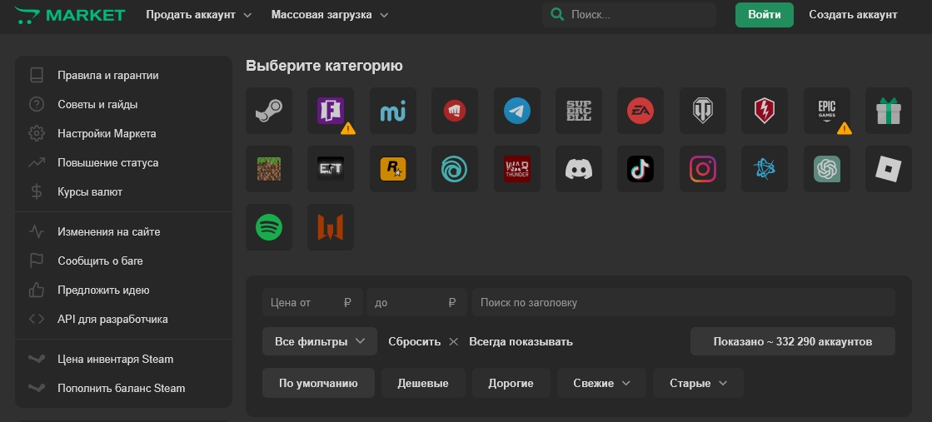This screenshot has height=422, width=932.
Task: Open Курсы валют in sidebar
Action: point(123,192)
